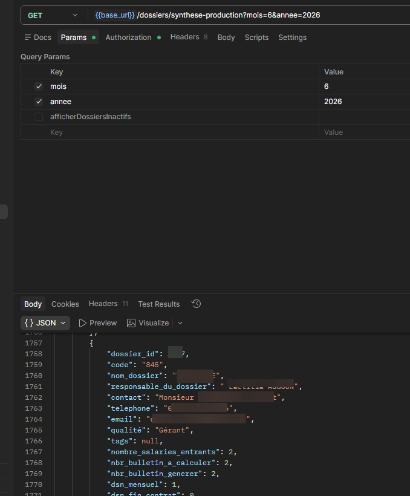410x496 pixels.
Task: Click the mois key cell
Action: point(183,86)
